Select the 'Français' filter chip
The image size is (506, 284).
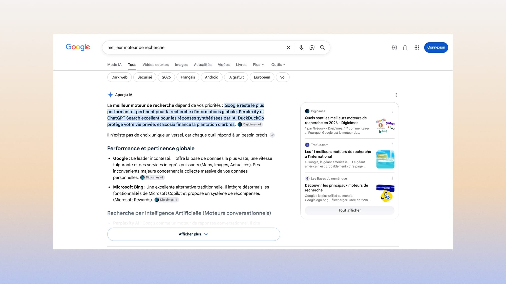coord(188,77)
